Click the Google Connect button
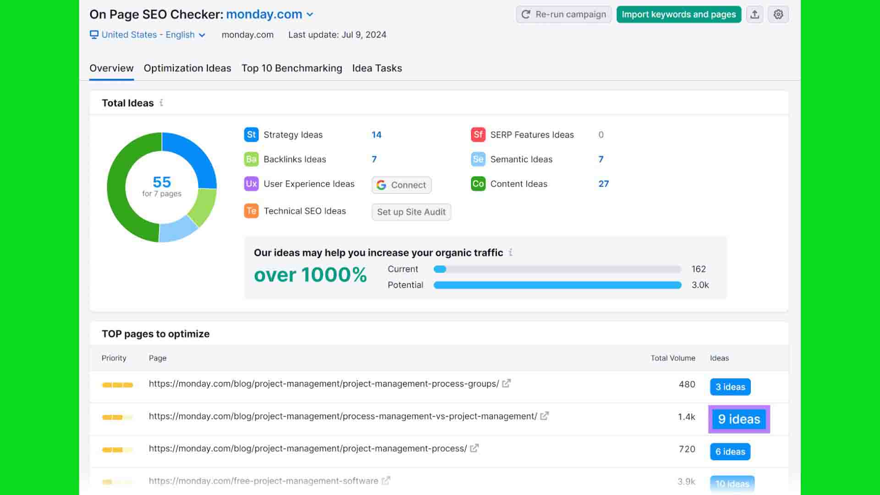Screen dimensions: 880x495 [x=401, y=185]
